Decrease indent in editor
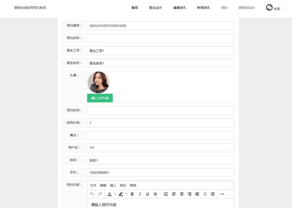Viewport: 292px width, 208px height. [x=205, y=194]
